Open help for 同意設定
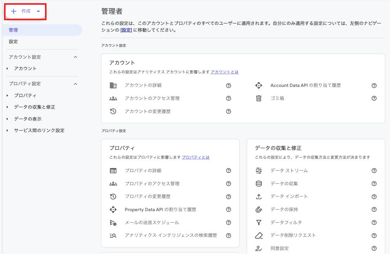 coord(374,248)
